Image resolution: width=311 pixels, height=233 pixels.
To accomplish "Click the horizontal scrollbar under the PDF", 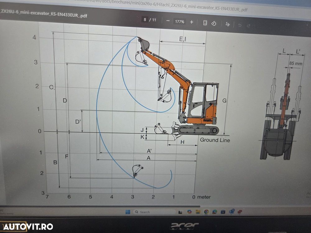I will [x=99, y=206].
